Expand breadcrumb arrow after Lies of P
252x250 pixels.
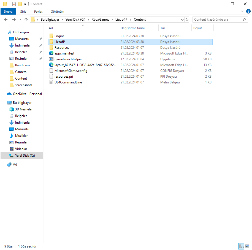click(x=131, y=20)
